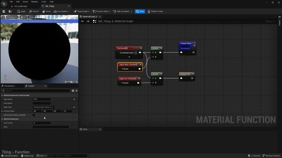Viewport: 282px width, 158px height.
Task: Click the last Preview Value field
Action: [67, 111]
